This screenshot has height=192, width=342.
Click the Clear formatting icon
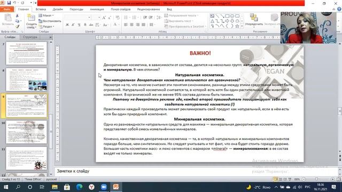click(x=118, y=18)
